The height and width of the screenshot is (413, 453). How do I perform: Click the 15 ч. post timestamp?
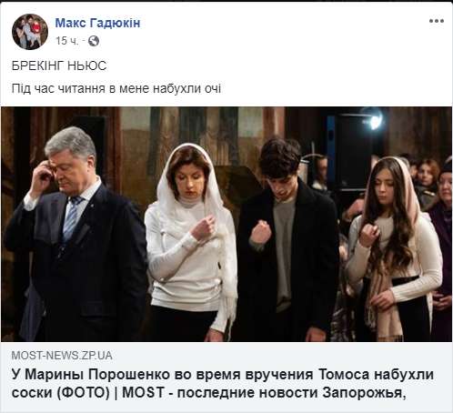coord(66,41)
